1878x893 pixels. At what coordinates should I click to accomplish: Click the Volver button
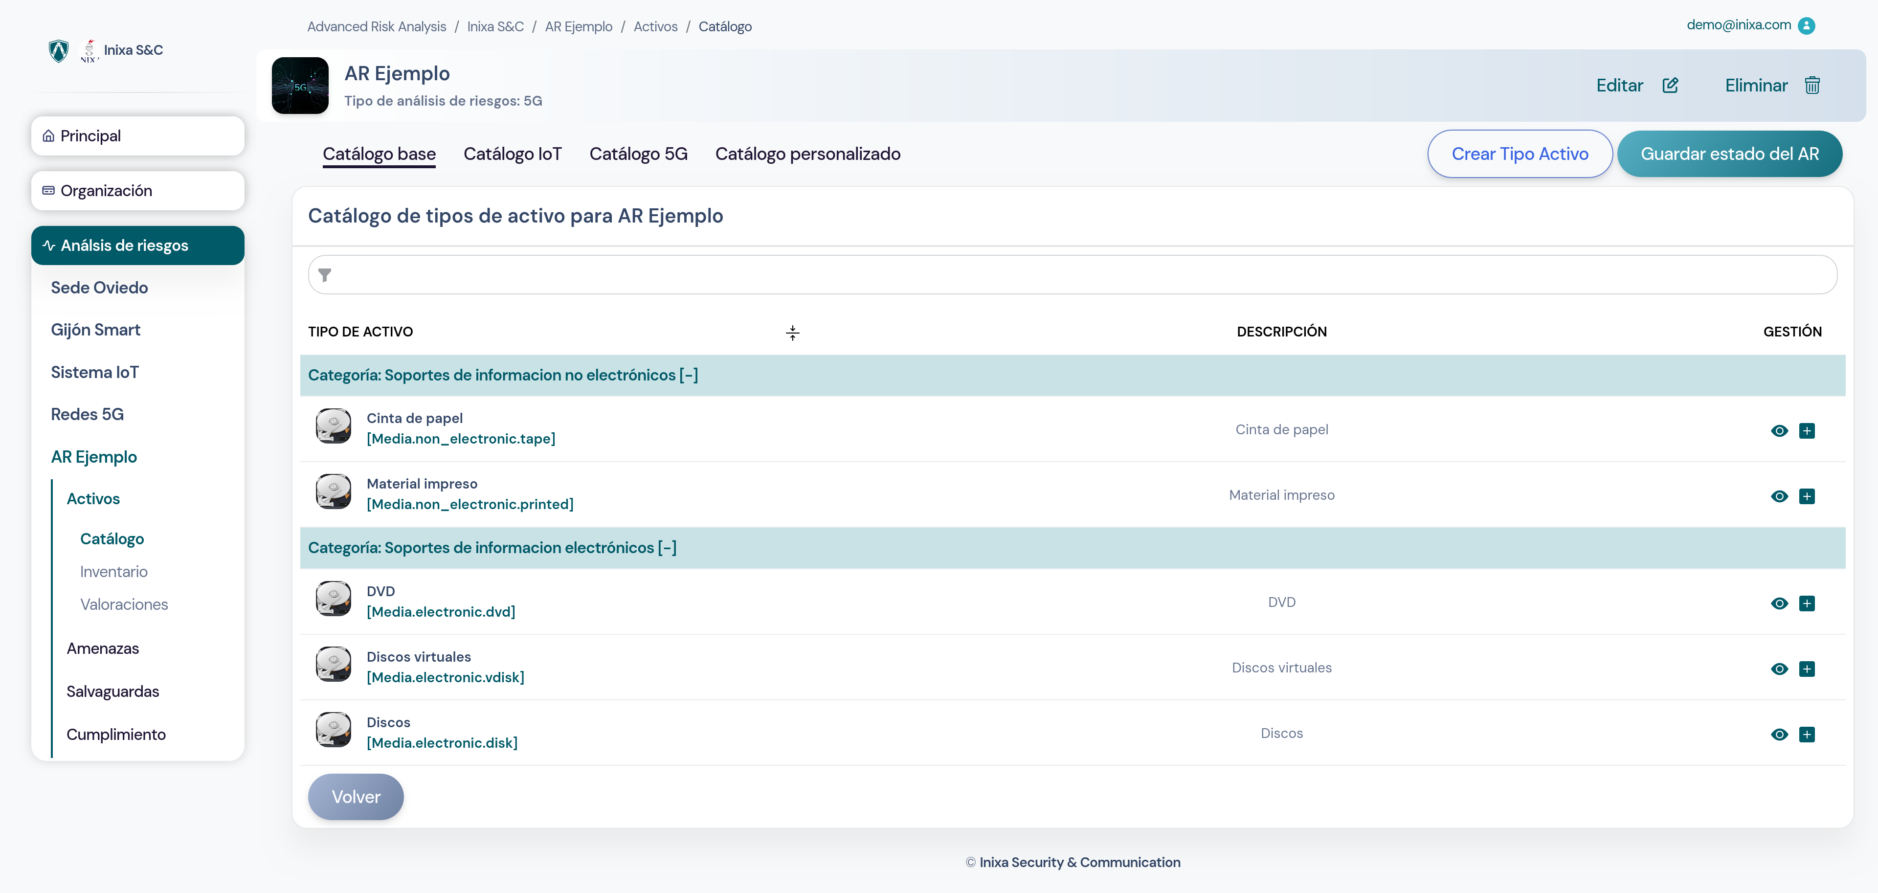[356, 797]
